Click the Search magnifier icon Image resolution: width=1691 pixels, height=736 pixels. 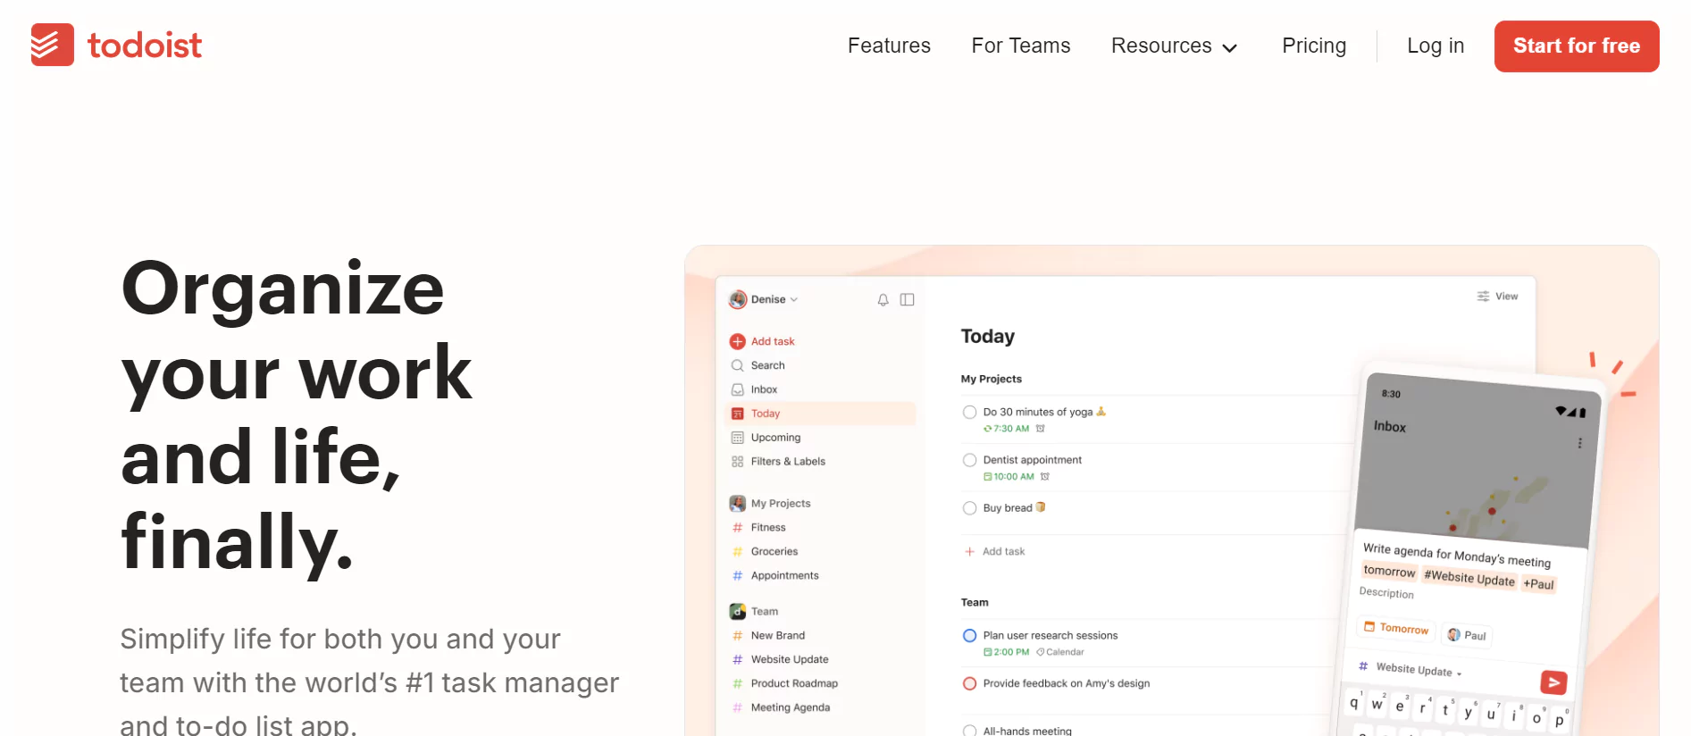(x=737, y=365)
